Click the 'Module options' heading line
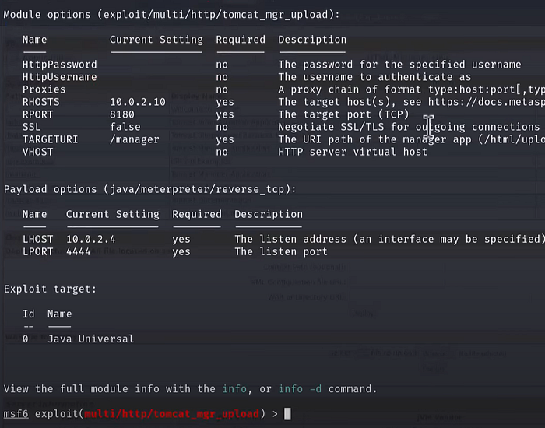Screen dimensions: 545x428 (172, 15)
